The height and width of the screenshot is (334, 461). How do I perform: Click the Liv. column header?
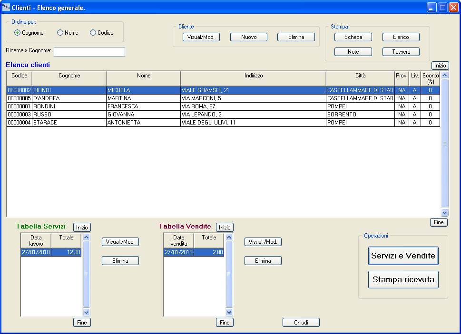[415, 78]
